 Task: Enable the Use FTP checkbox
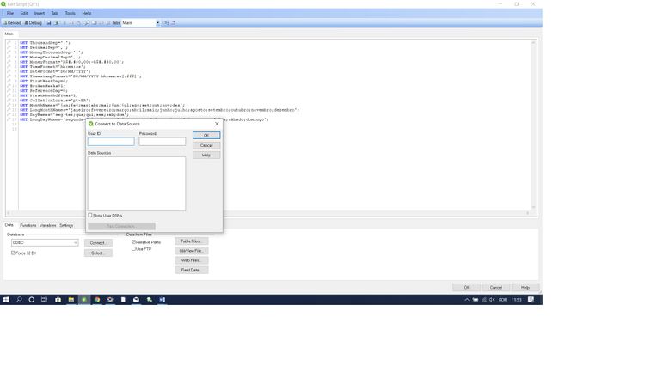pyautogui.click(x=133, y=248)
